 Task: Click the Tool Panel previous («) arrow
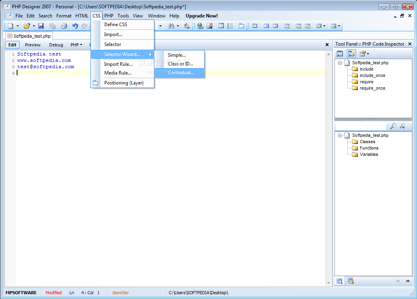(398, 281)
